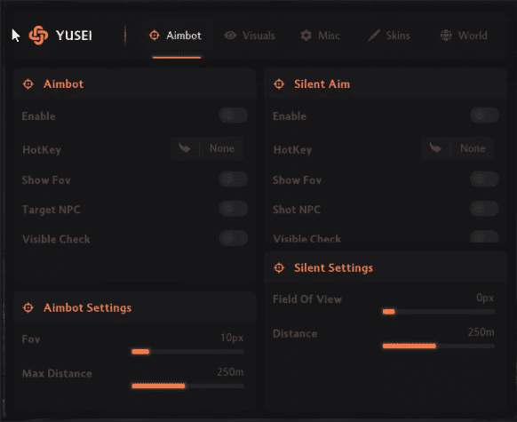Switch to the World tab
The height and width of the screenshot is (422, 517).
point(464,36)
